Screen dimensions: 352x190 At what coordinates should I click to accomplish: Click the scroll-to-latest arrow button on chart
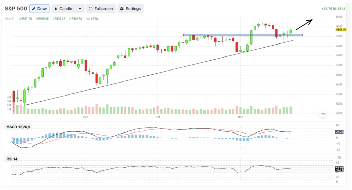click(x=323, y=114)
